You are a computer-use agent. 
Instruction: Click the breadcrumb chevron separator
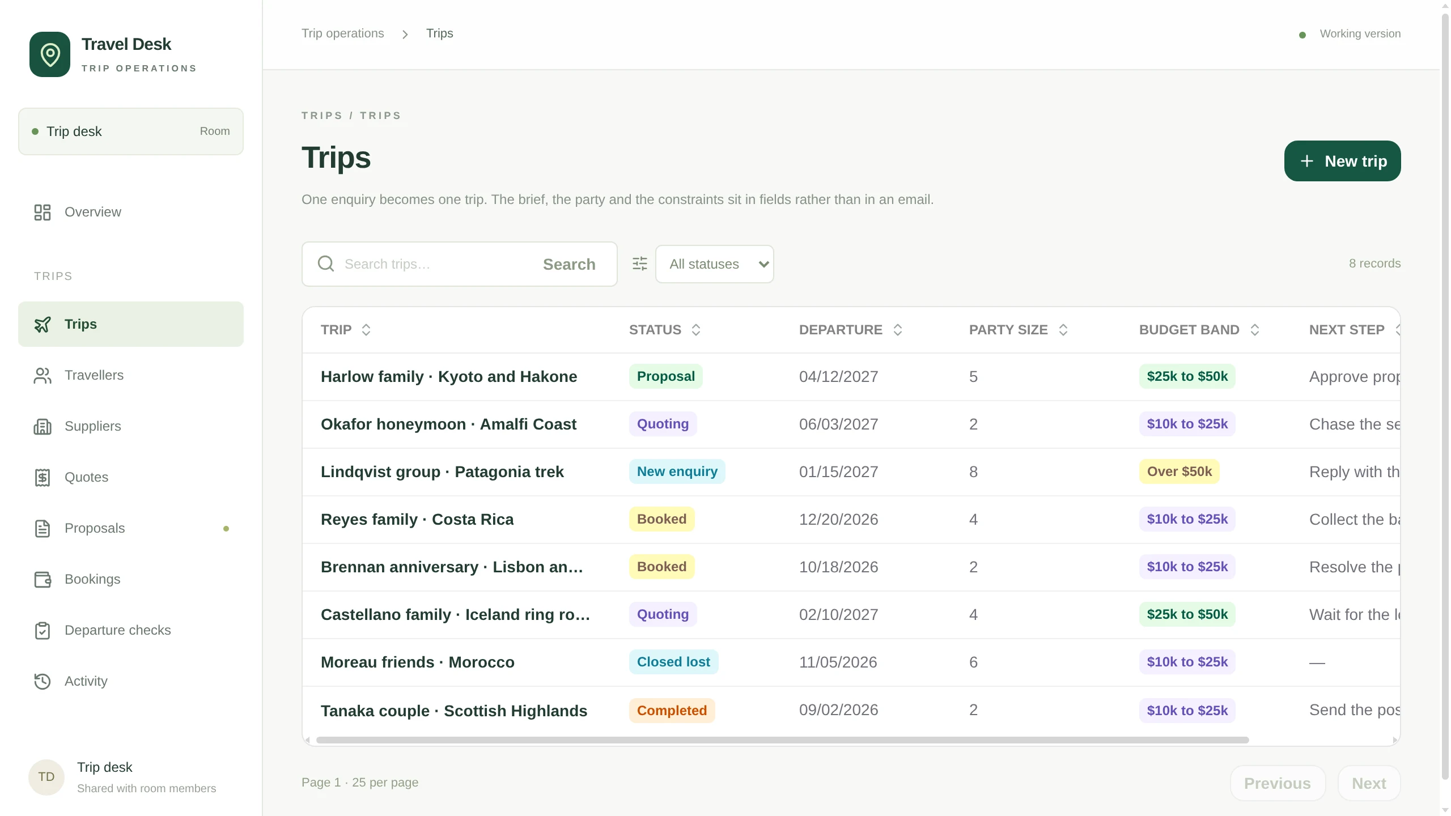pyautogui.click(x=405, y=34)
